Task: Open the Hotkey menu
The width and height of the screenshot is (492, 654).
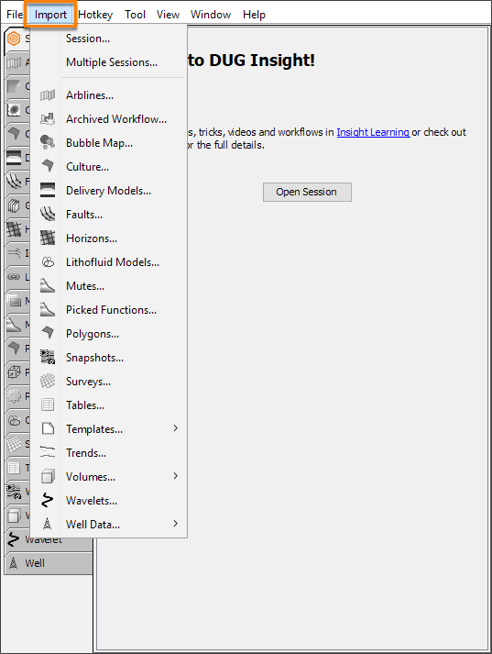Action: point(95,15)
